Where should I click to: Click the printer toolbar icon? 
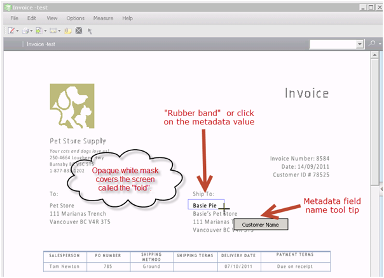tap(25, 31)
